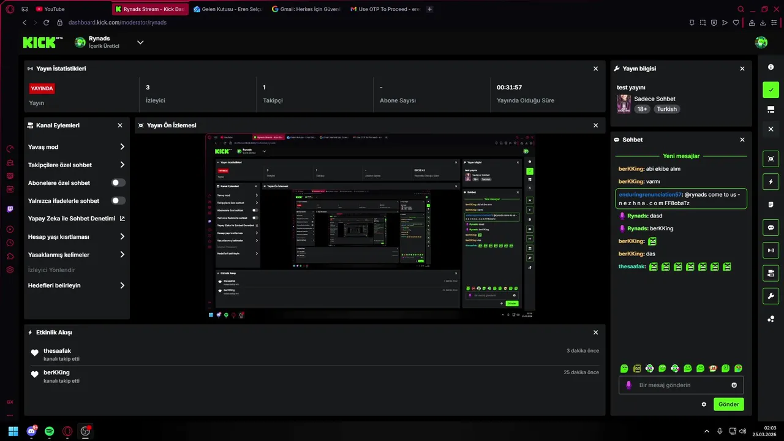
Task: Open player icon in Opera sidebar
Action: coord(10,229)
